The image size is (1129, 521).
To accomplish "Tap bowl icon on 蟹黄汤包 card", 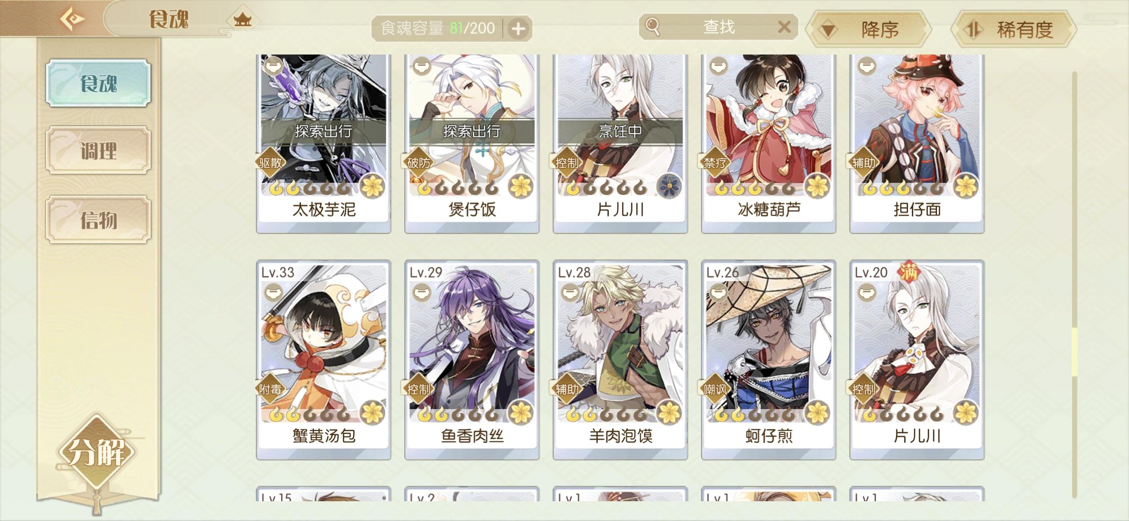I will (x=274, y=292).
